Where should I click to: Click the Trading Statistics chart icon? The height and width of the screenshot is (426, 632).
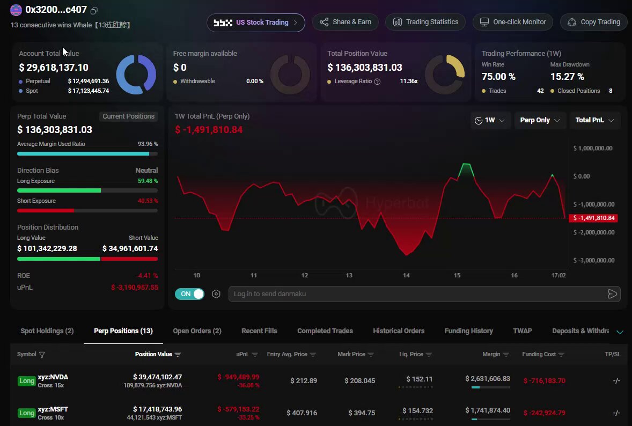398,22
